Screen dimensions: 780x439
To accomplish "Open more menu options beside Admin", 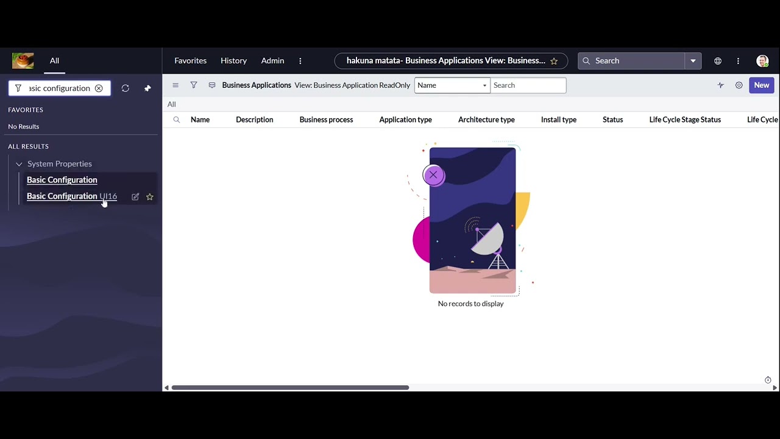I will [x=300, y=61].
